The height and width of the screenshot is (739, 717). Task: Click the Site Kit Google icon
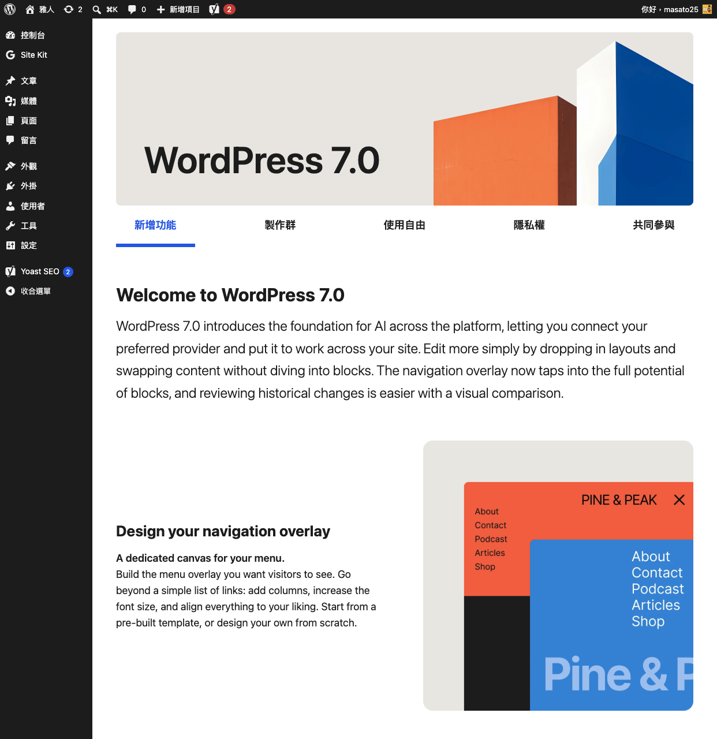(10, 55)
